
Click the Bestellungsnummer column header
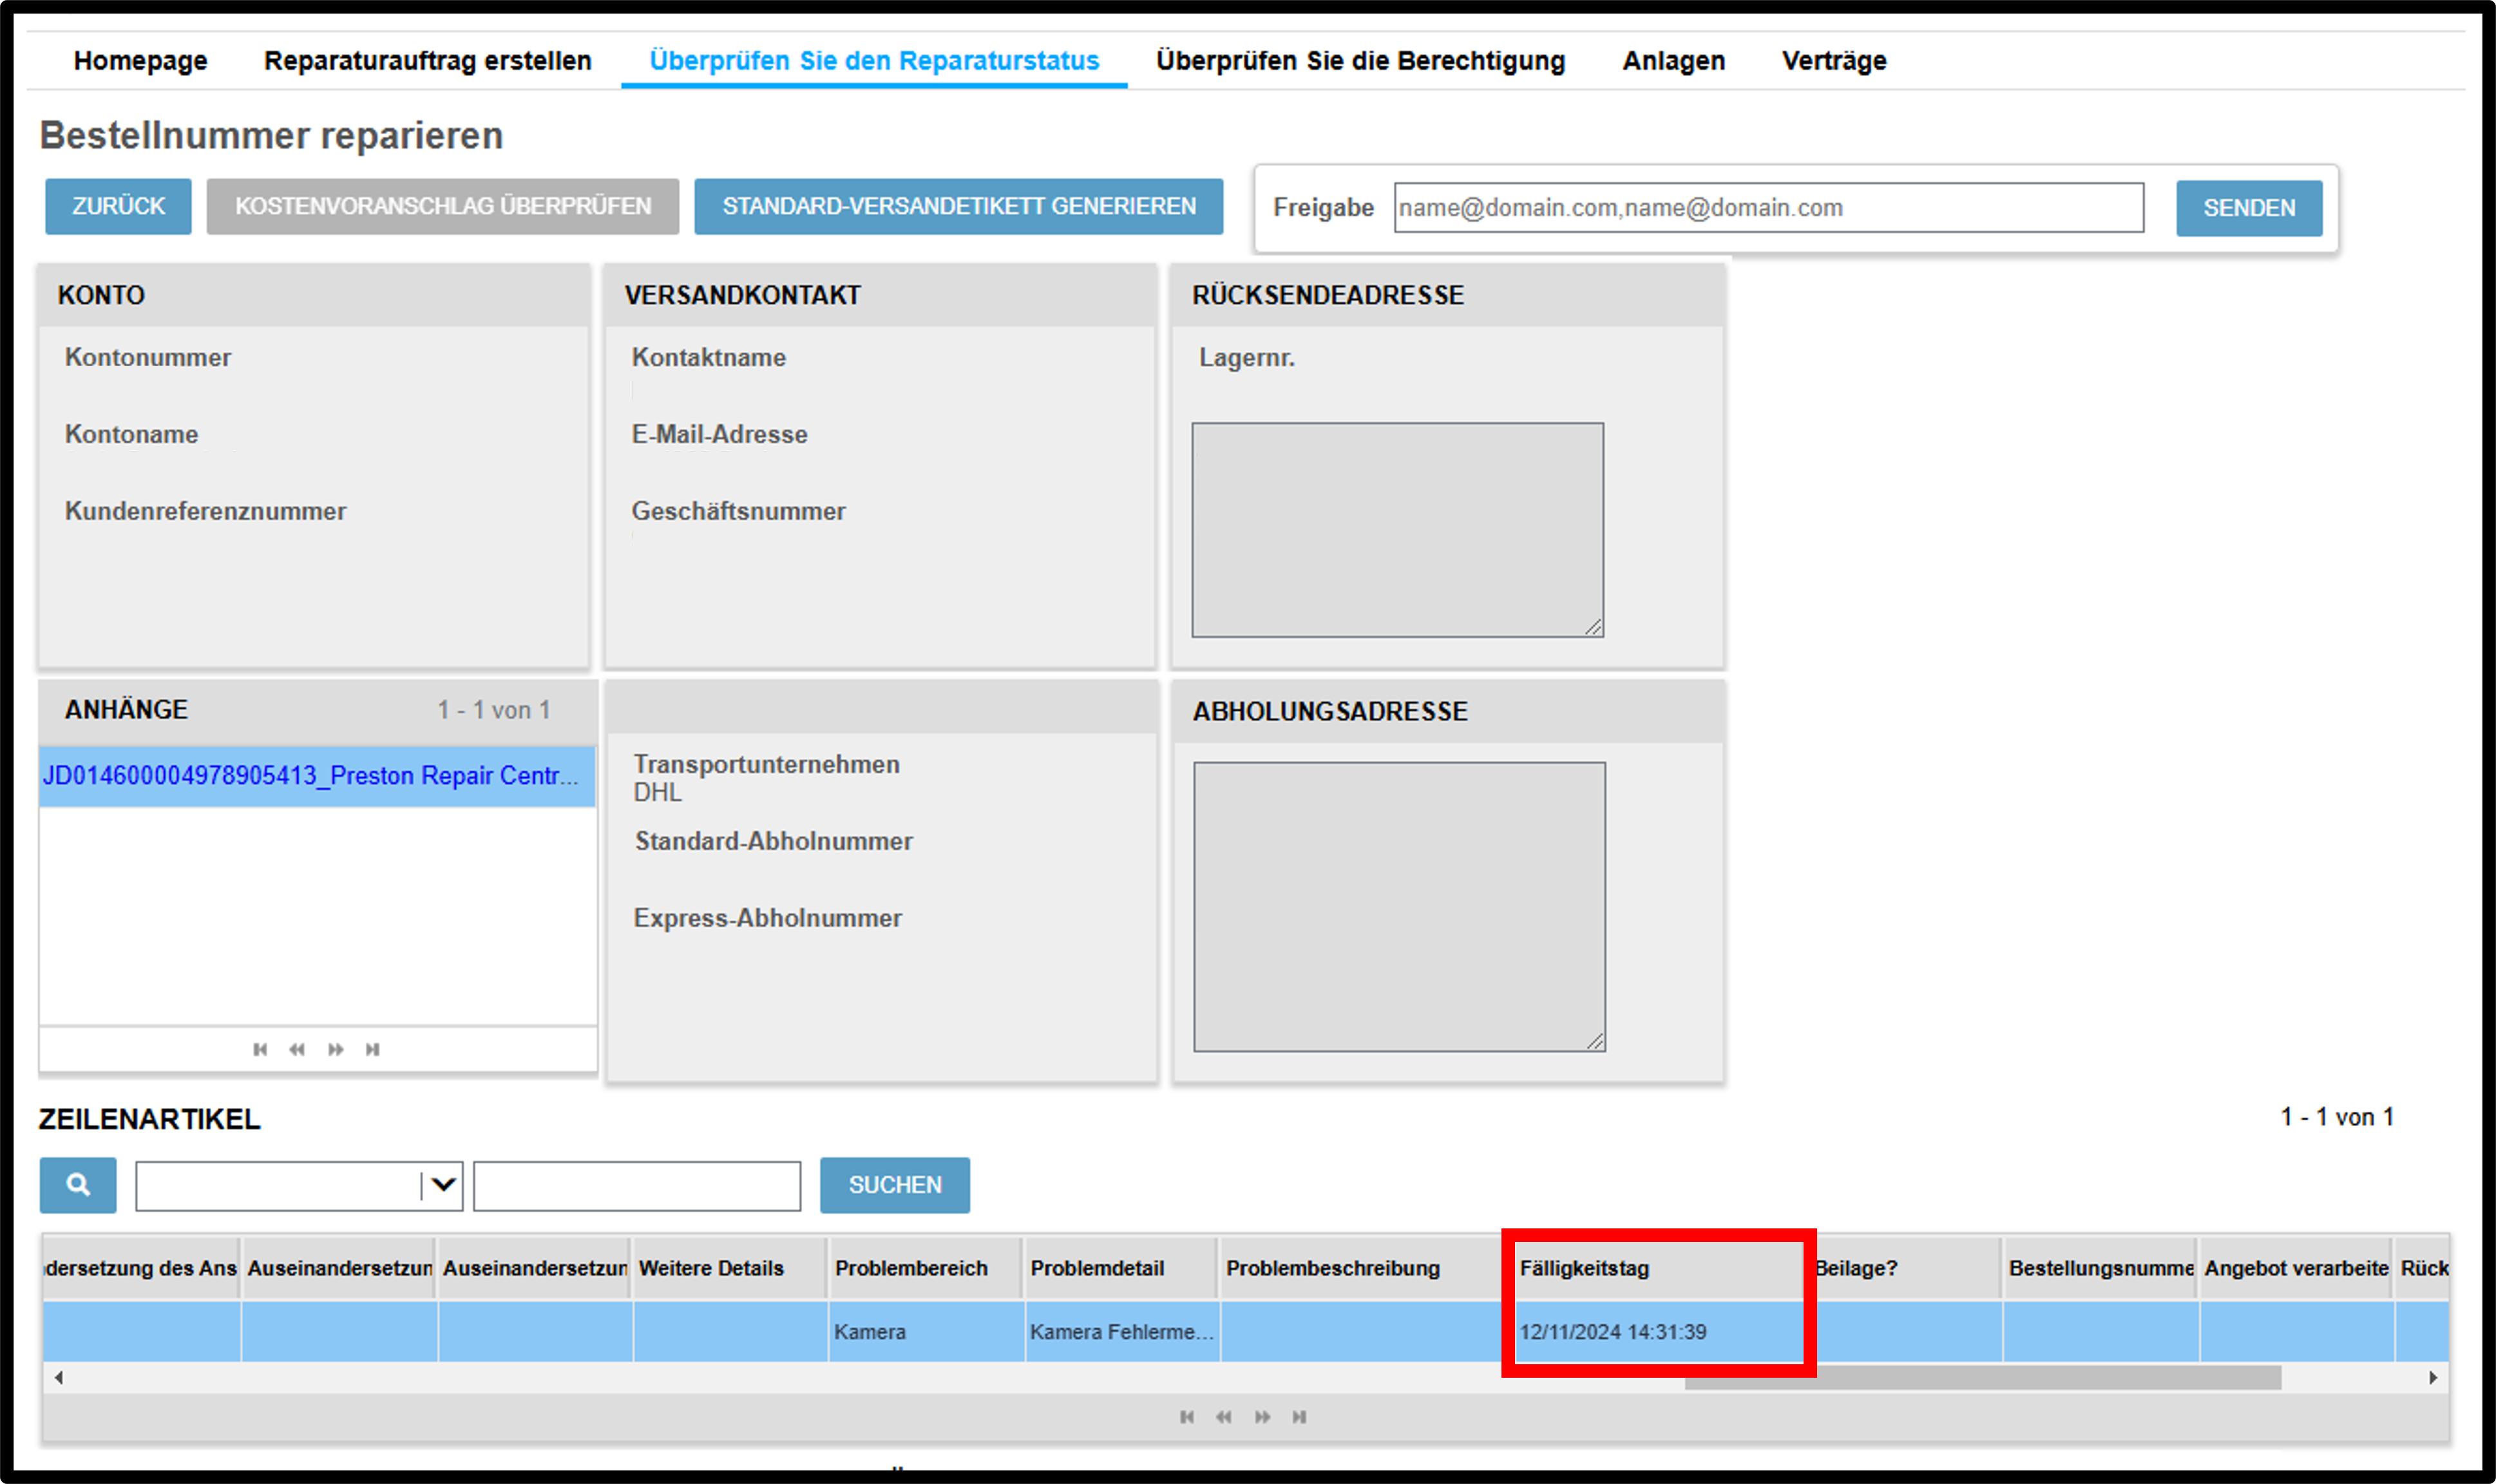tap(2100, 1268)
